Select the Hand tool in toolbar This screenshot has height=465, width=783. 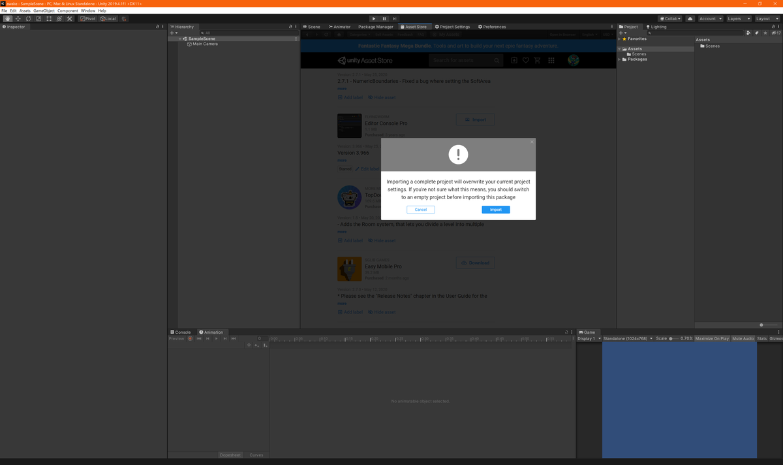point(8,19)
